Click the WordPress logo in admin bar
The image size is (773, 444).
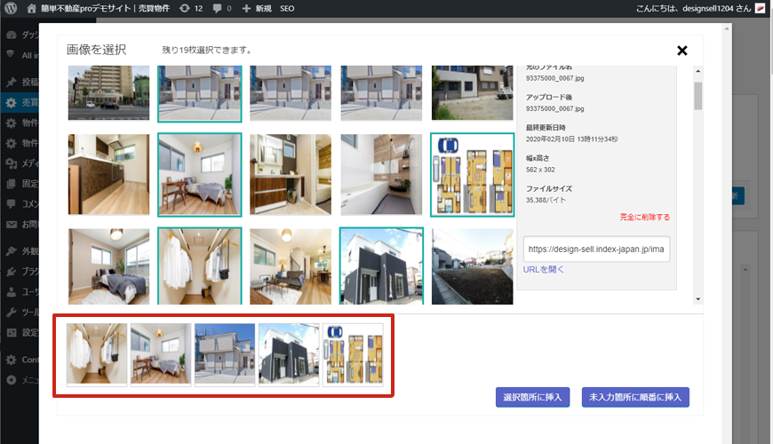point(11,8)
